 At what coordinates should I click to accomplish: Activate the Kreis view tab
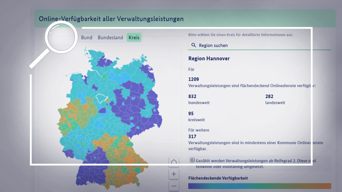tap(134, 38)
